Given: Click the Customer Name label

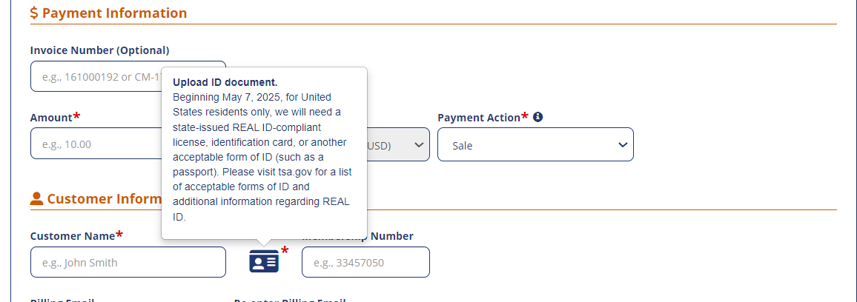Looking at the screenshot, I should pos(72,236).
